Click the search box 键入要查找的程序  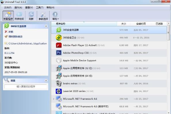[26, 87]
